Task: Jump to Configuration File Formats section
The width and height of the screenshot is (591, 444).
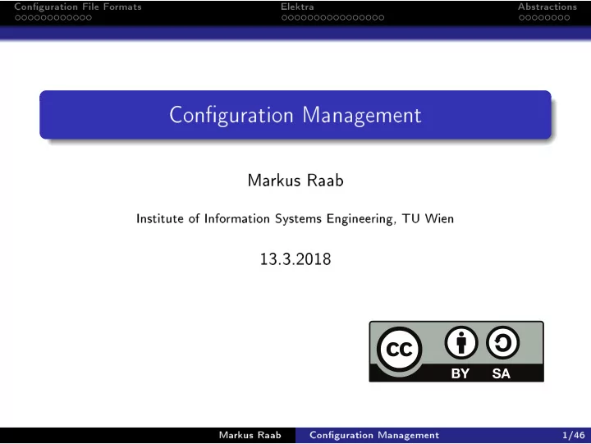Action: pos(78,7)
